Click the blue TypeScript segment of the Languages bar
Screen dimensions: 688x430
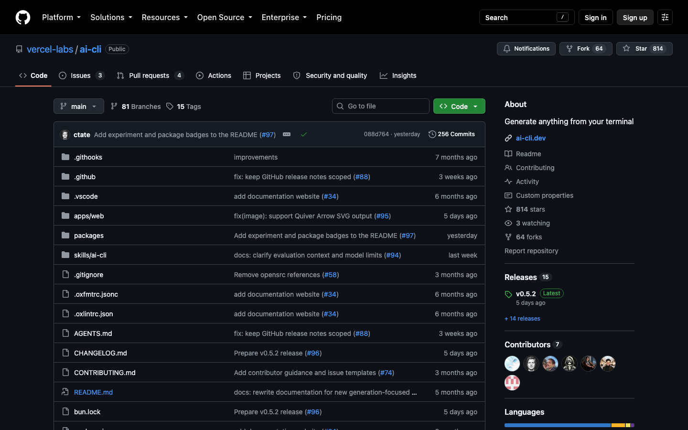[558, 425]
